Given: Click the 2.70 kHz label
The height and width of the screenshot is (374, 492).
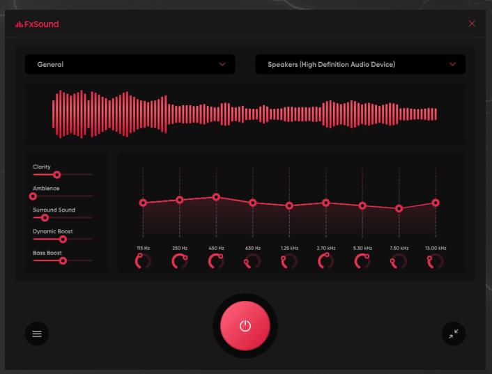Looking at the screenshot, I should pos(325,248).
